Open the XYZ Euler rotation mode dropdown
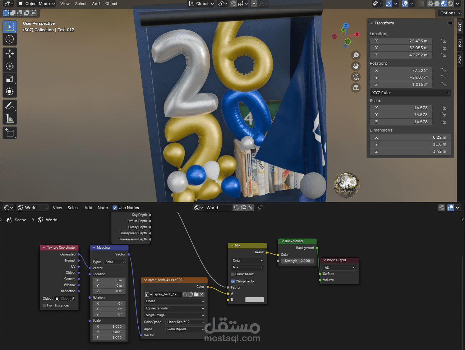The width and height of the screenshot is (465, 350). [x=410, y=93]
